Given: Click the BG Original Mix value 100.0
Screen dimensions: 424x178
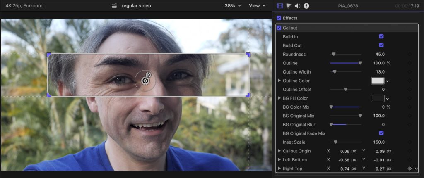Looking at the screenshot, I should (x=378, y=116).
